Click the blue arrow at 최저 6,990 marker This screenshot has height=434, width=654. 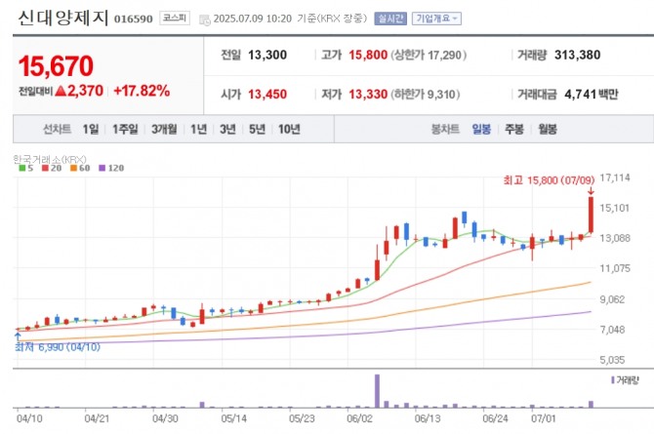click(18, 335)
